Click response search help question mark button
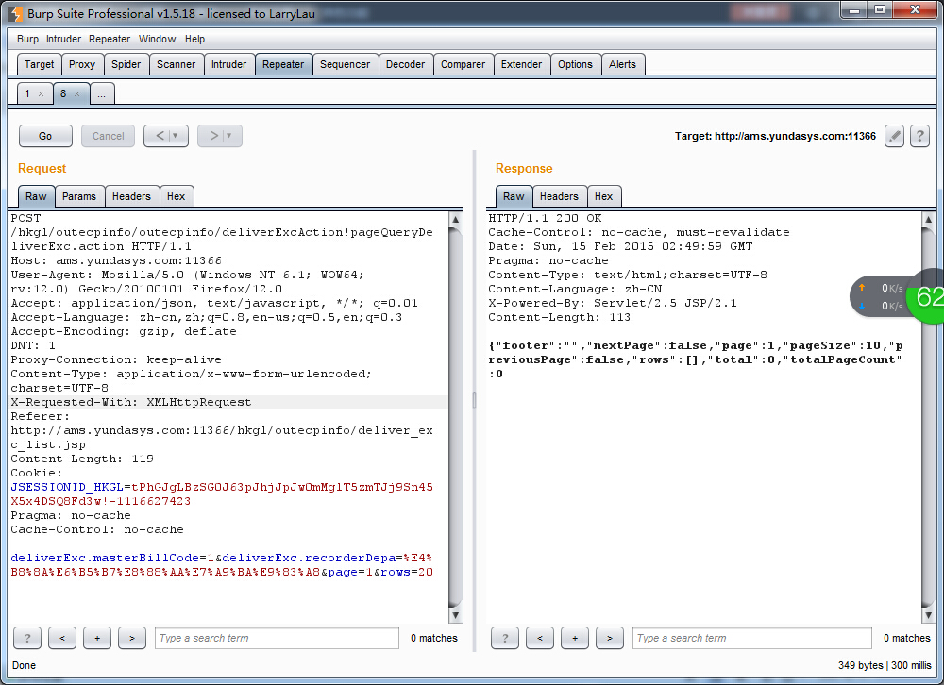The width and height of the screenshot is (944, 685). [x=504, y=638]
